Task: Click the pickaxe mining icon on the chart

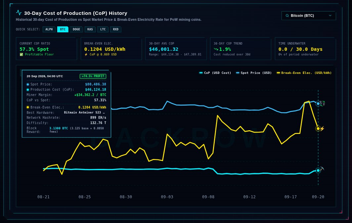Action: (322, 169)
